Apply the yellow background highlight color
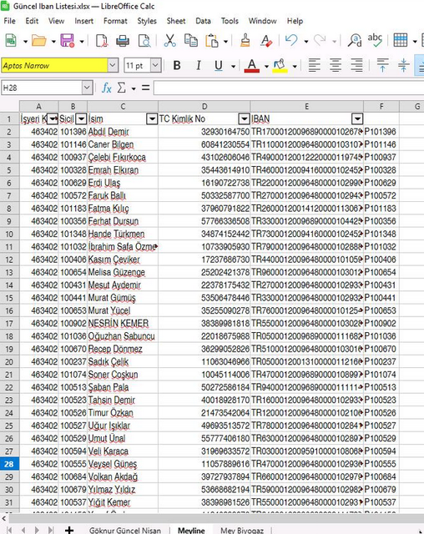Image resolution: width=424 pixels, height=534 pixels. click(x=280, y=65)
